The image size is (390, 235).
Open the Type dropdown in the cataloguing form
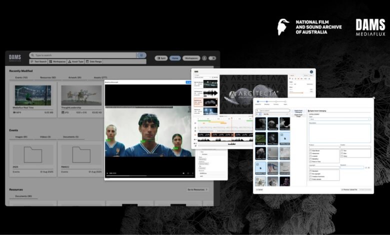click(x=339, y=119)
